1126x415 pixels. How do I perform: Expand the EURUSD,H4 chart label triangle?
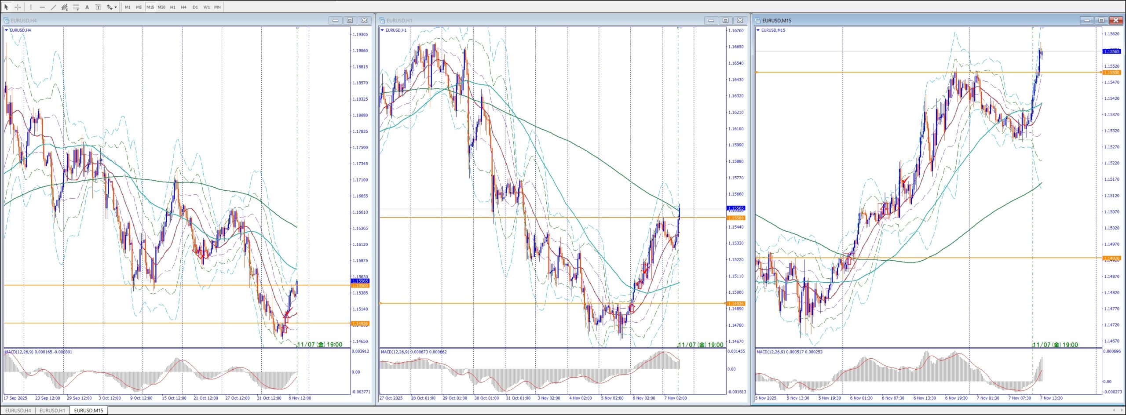[x=7, y=30]
